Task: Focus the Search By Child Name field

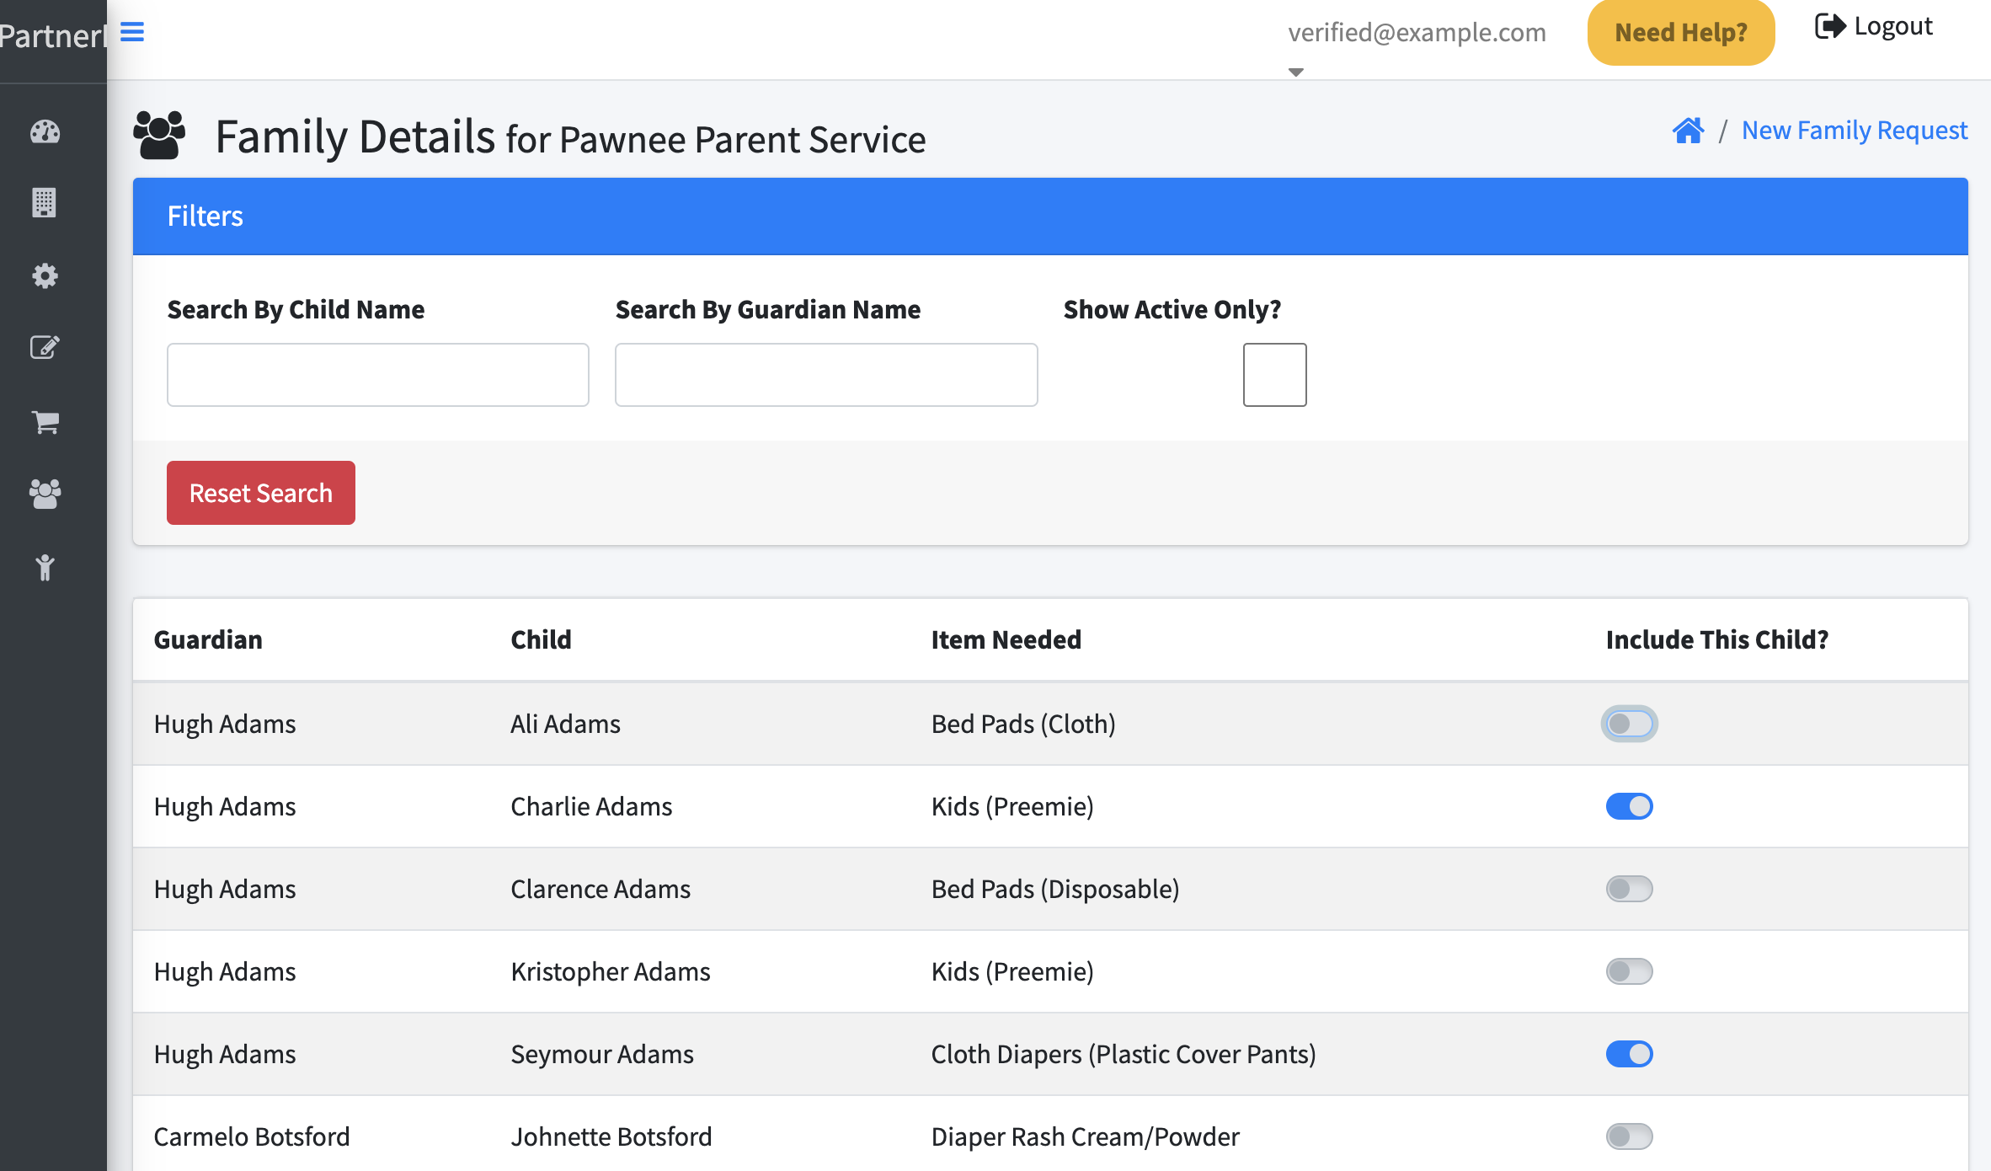Action: point(378,375)
